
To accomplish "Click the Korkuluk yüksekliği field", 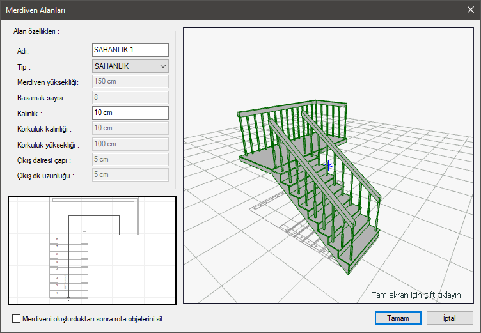I will coord(130,144).
